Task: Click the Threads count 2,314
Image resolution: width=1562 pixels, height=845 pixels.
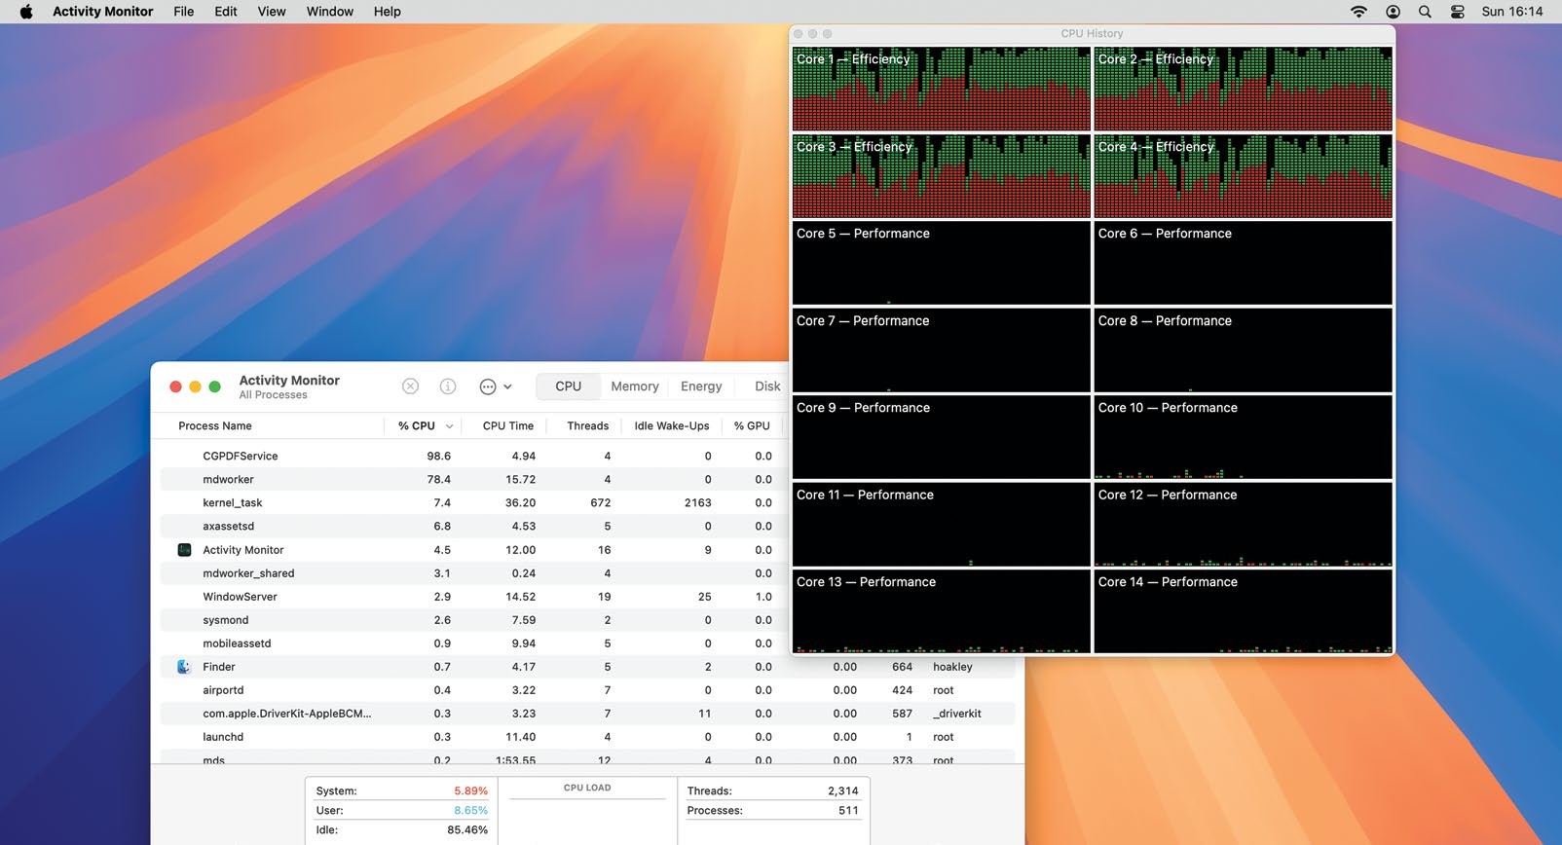Action: point(843,791)
